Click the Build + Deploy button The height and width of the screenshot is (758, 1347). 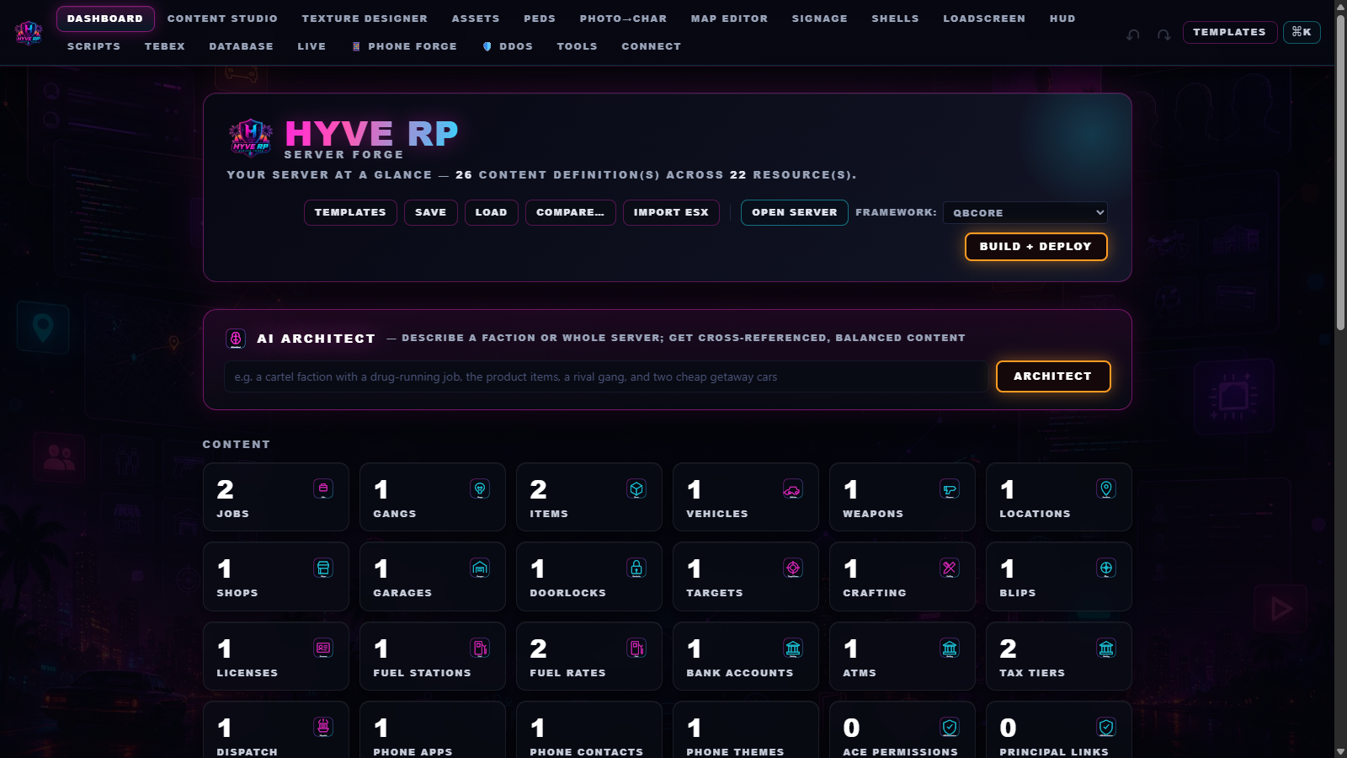click(x=1036, y=247)
